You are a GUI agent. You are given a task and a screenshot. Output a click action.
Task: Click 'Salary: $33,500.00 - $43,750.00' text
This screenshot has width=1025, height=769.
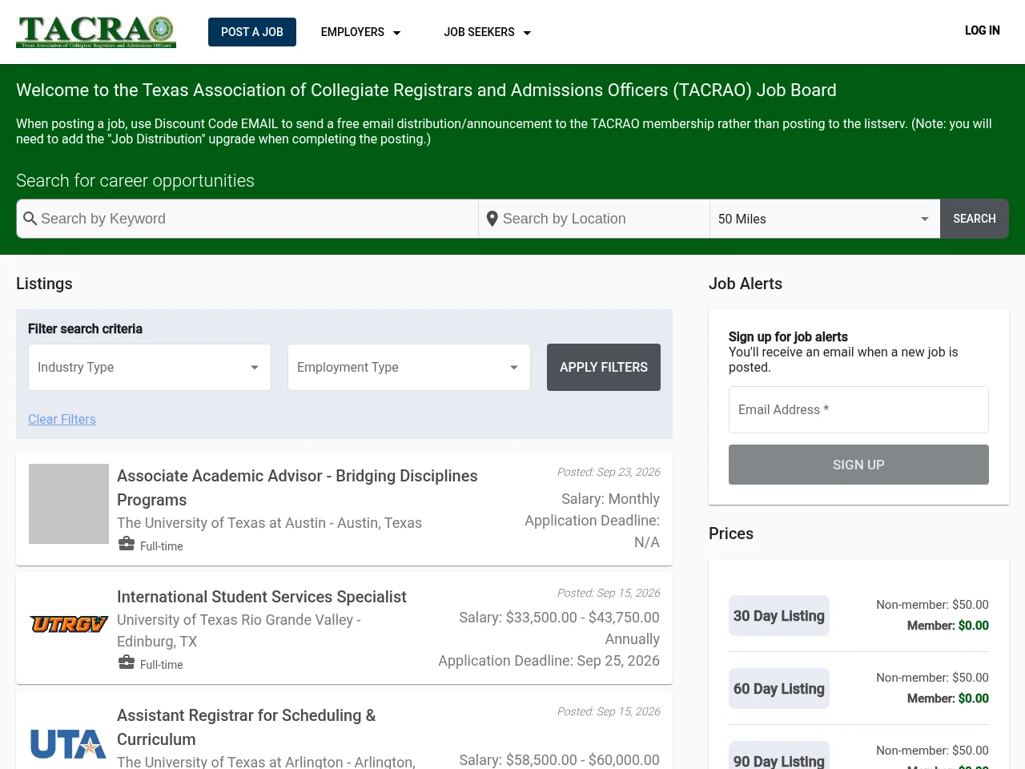click(x=559, y=618)
